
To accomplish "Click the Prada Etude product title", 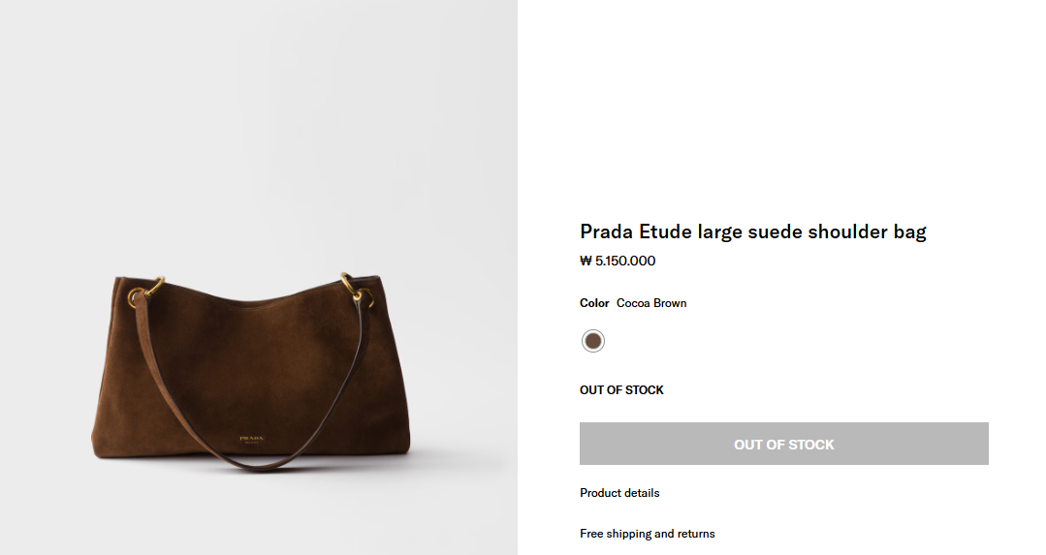I will click(x=752, y=231).
